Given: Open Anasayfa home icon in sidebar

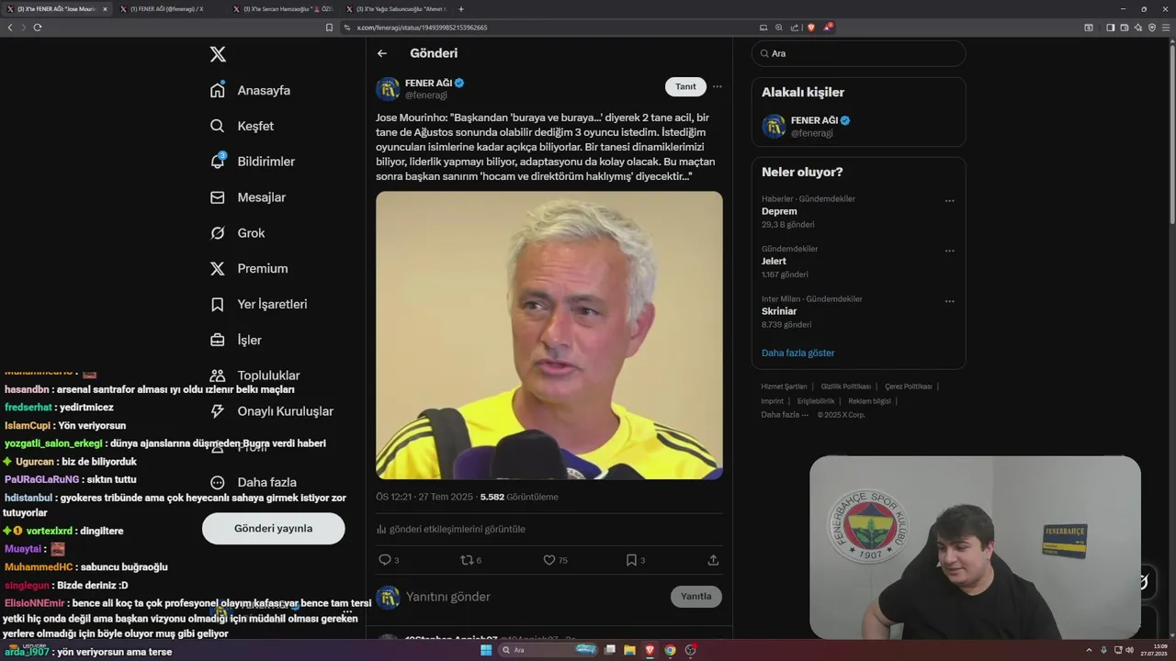Looking at the screenshot, I should tap(218, 90).
